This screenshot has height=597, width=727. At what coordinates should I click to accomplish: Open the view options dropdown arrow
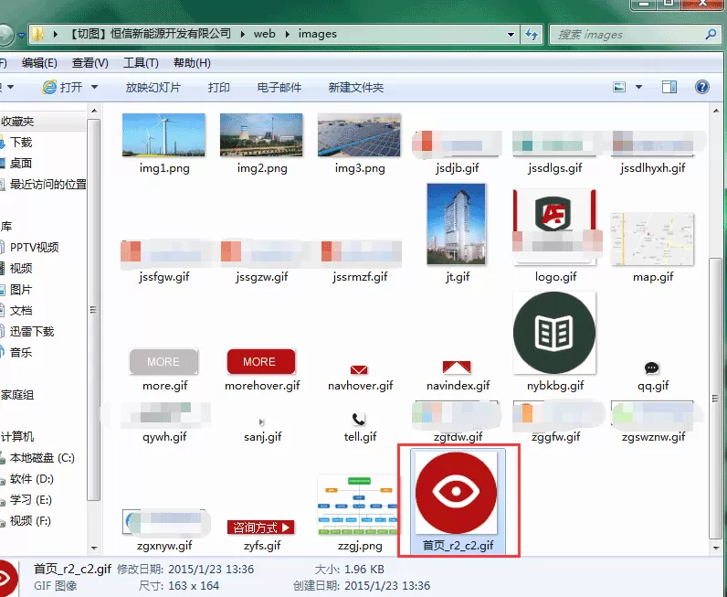tap(638, 87)
